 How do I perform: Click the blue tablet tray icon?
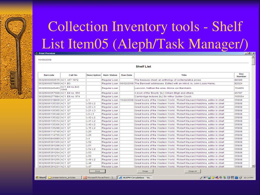(236, 177)
